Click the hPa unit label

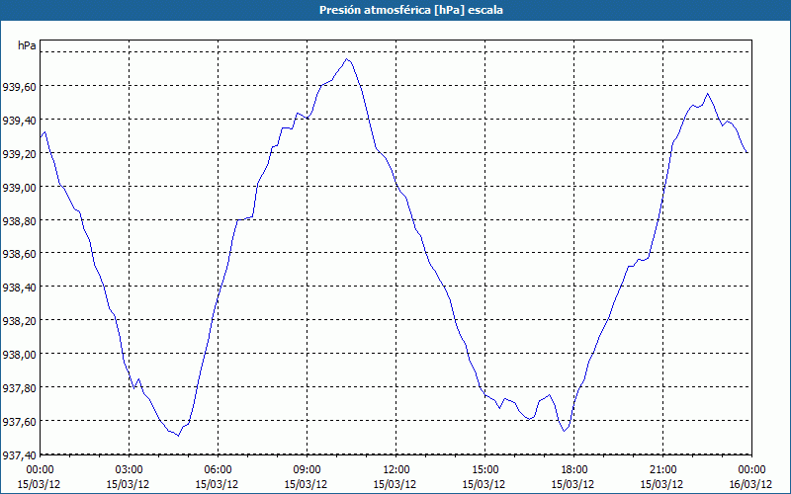coord(27,45)
